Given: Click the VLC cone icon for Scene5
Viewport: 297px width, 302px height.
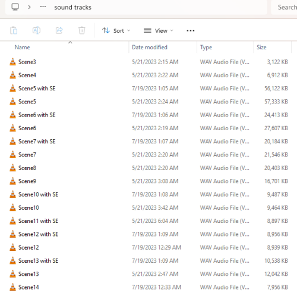Looking at the screenshot, I should [12, 102].
